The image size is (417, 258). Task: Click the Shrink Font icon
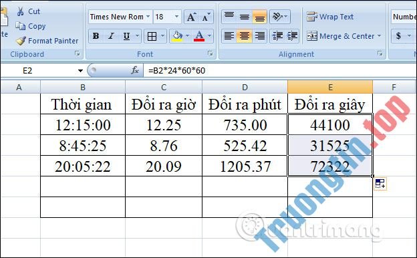pos(206,17)
